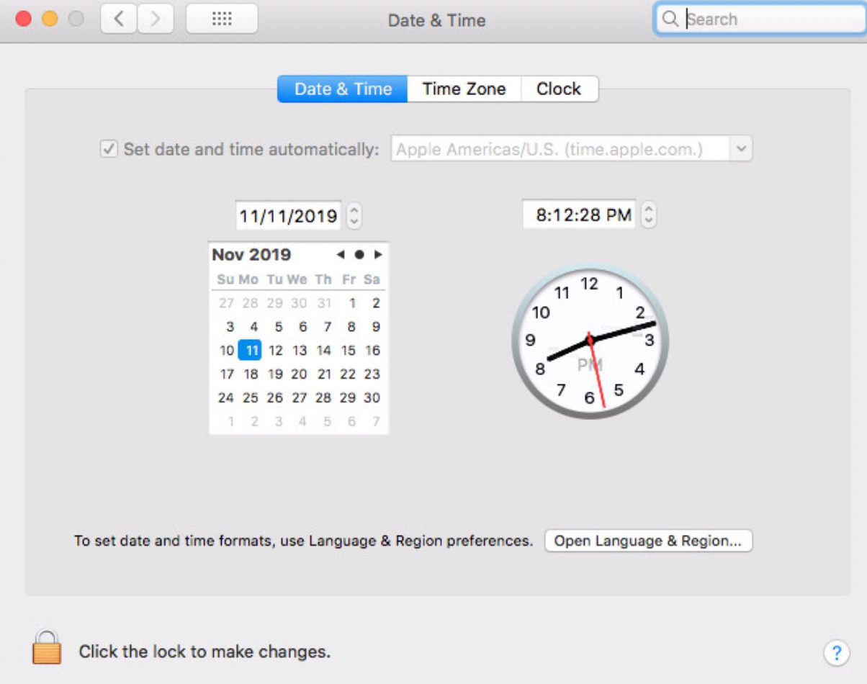Screen dimensions: 867x684
Task: Switch to the Time Zone tab
Action: [464, 89]
